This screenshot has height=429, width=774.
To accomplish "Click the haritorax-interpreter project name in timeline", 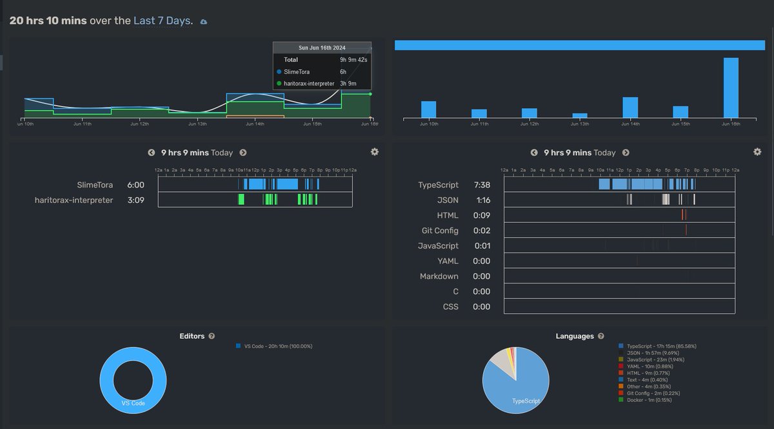I will pyautogui.click(x=74, y=200).
